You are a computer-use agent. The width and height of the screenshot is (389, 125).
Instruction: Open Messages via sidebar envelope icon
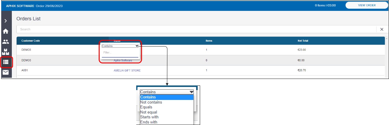point(5,72)
